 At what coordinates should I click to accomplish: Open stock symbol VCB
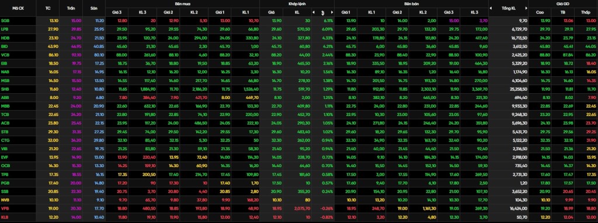click(x=5, y=54)
